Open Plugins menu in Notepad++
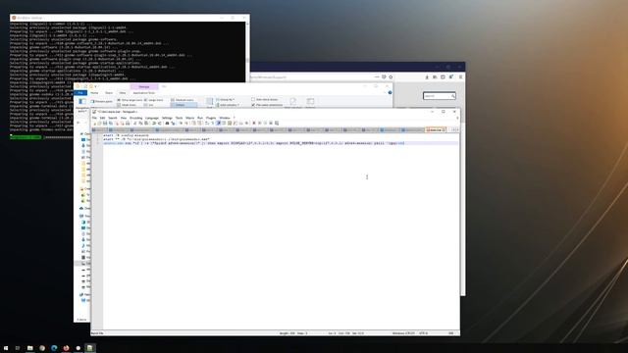 [211, 118]
